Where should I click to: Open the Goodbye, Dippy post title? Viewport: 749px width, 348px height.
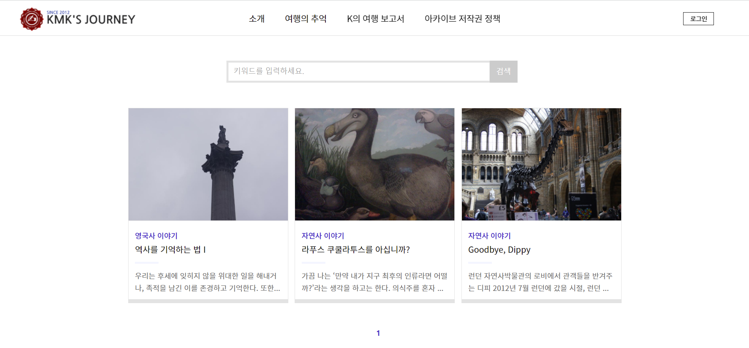pyautogui.click(x=499, y=250)
